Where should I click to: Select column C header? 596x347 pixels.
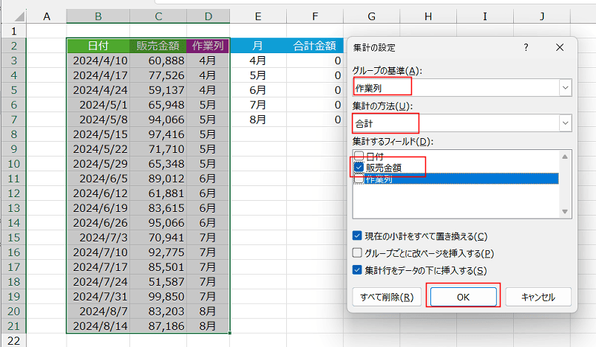[158, 16]
